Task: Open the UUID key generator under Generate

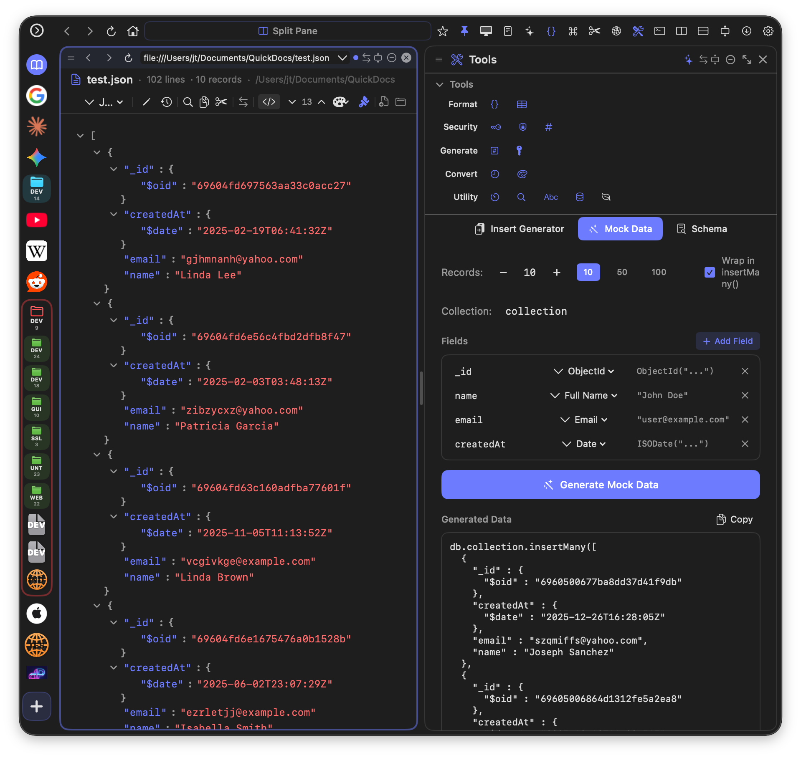Action: click(520, 151)
